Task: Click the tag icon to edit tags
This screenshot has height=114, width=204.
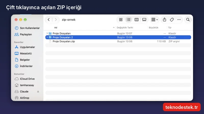Action: 172,20
